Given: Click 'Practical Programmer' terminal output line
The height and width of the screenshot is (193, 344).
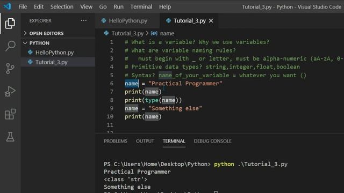Looking at the screenshot, I should (x=137, y=172).
